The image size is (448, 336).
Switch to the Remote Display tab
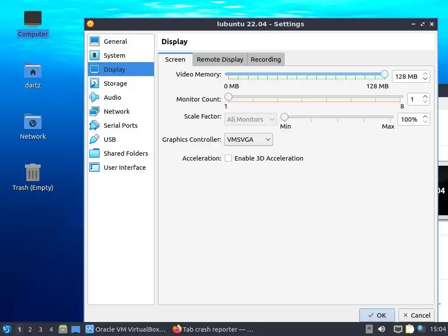[220, 59]
